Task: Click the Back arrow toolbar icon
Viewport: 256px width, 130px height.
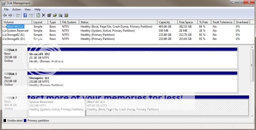Action: coord(5,15)
